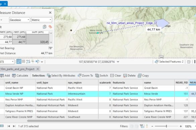
Task: Click the Intermountain region cell
Action: [82, 94]
